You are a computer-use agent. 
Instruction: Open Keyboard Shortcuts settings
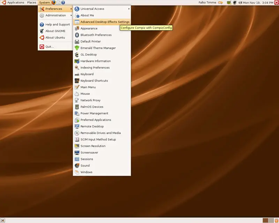(x=102, y=81)
